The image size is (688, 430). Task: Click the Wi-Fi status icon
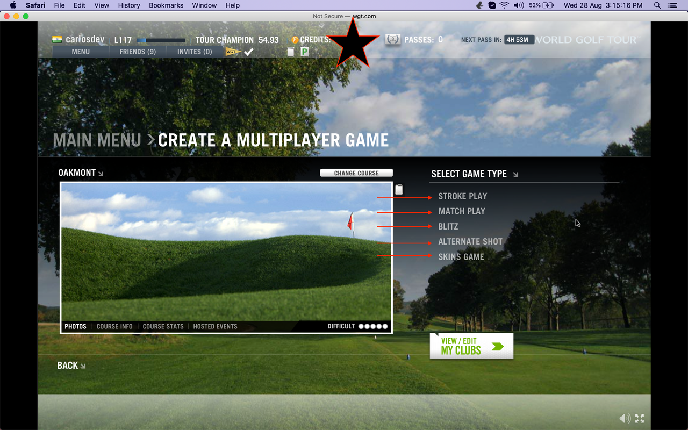click(x=504, y=5)
